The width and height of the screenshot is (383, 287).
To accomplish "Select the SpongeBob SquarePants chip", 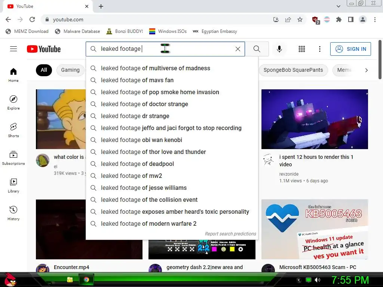I will click(x=293, y=70).
